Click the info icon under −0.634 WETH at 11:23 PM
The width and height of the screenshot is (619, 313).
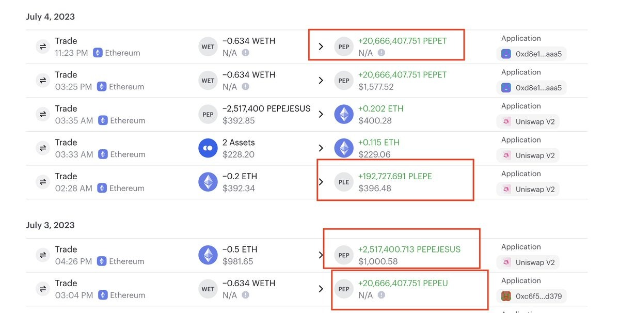point(245,53)
